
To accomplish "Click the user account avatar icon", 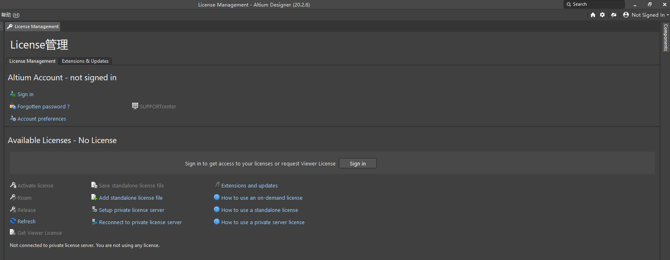I will 626,15.
